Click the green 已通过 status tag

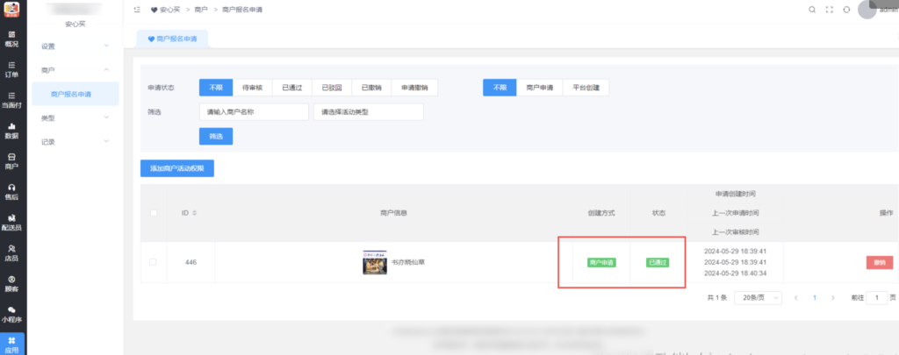[658, 262]
